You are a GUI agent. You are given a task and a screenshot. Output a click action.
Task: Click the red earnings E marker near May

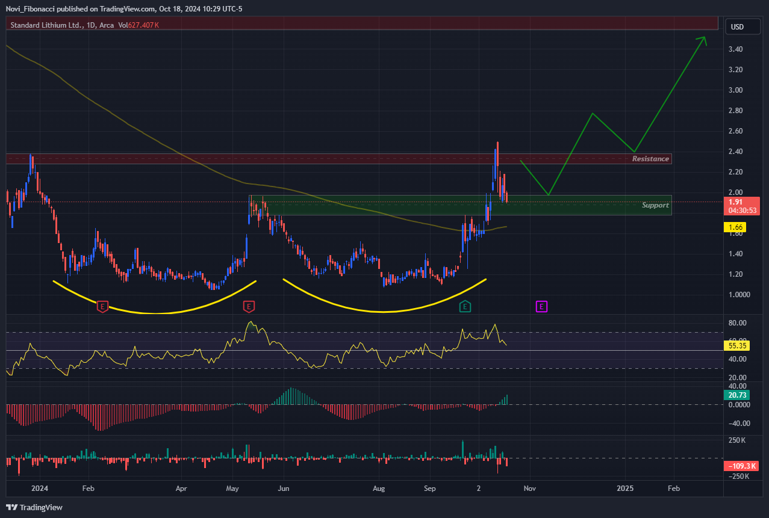(248, 307)
